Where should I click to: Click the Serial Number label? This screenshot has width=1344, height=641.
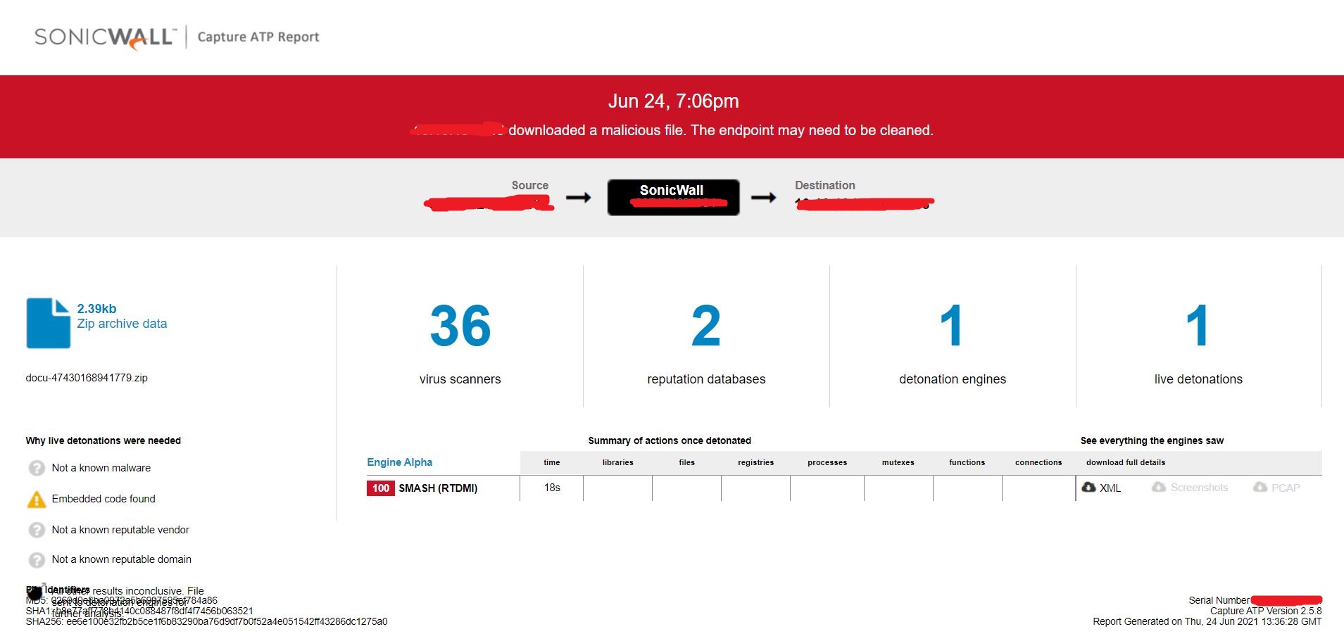1219,600
